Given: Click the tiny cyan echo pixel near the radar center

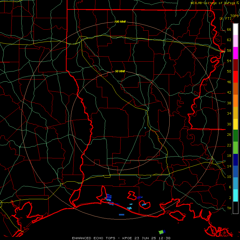Looking at the screenshot, I should pyautogui.click(x=145, y=128).
